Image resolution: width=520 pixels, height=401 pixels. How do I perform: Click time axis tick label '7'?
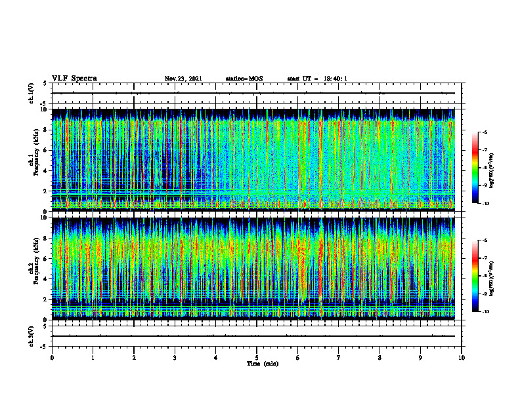(339, 358)
